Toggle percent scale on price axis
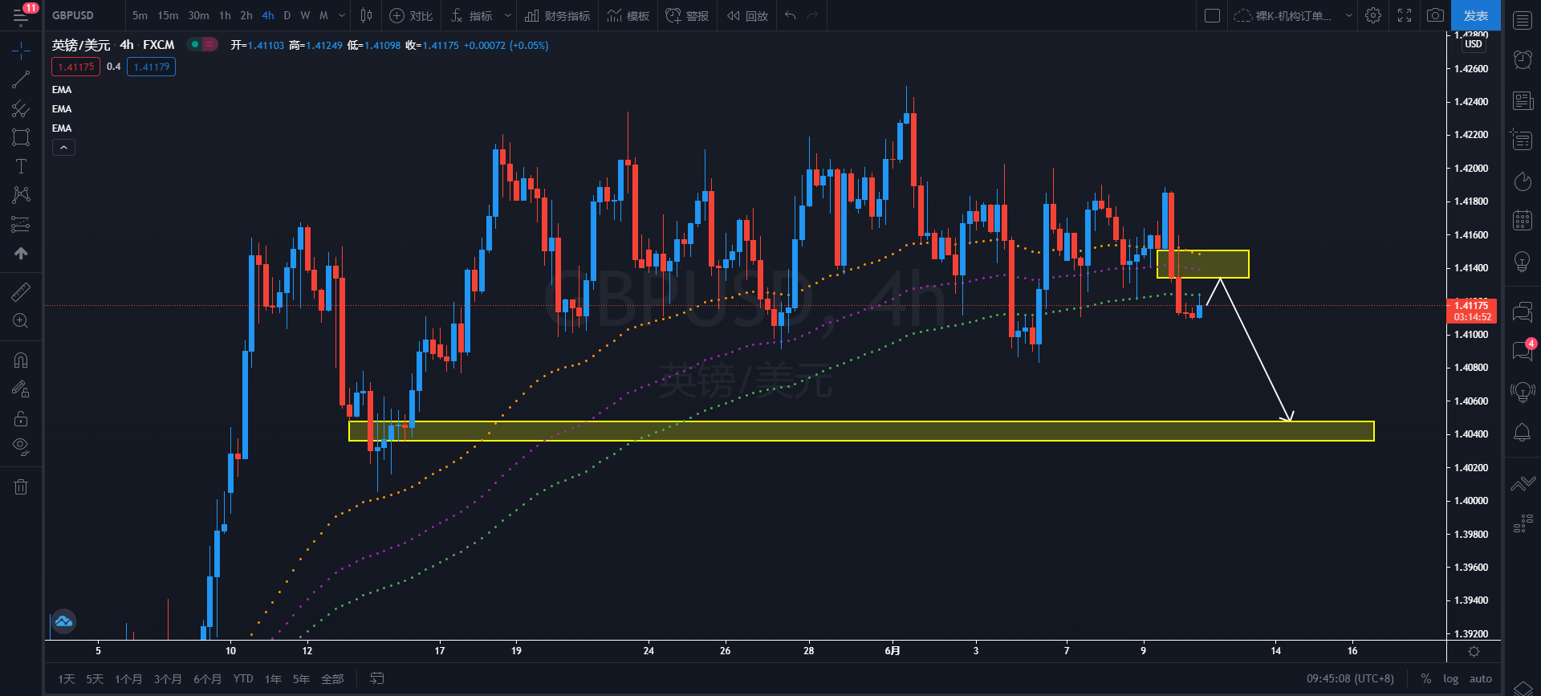 pyautogui.click(x=1426, y=678)
